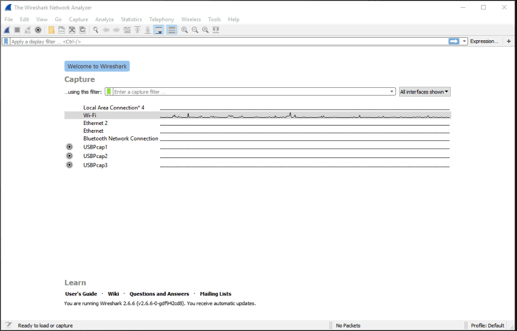Viewport: 517px width, 331px height.
Task: Open the USBPcap2 interface settings gear
Action: [x=69, y=156]
